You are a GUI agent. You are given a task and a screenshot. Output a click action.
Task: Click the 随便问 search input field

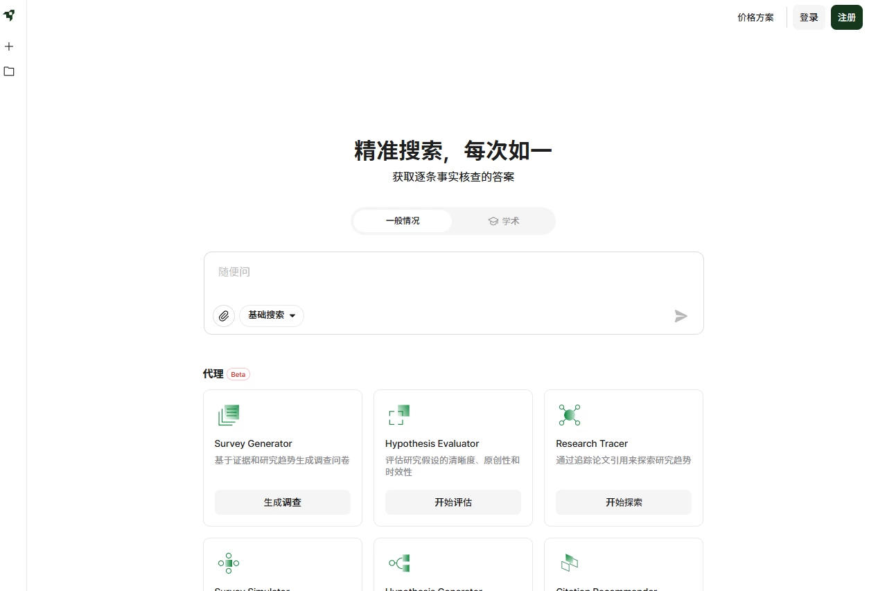[x=453, y=272]
